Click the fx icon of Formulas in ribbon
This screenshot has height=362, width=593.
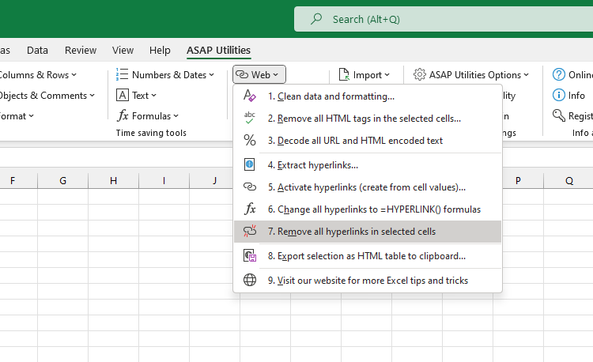click(123, 115)
